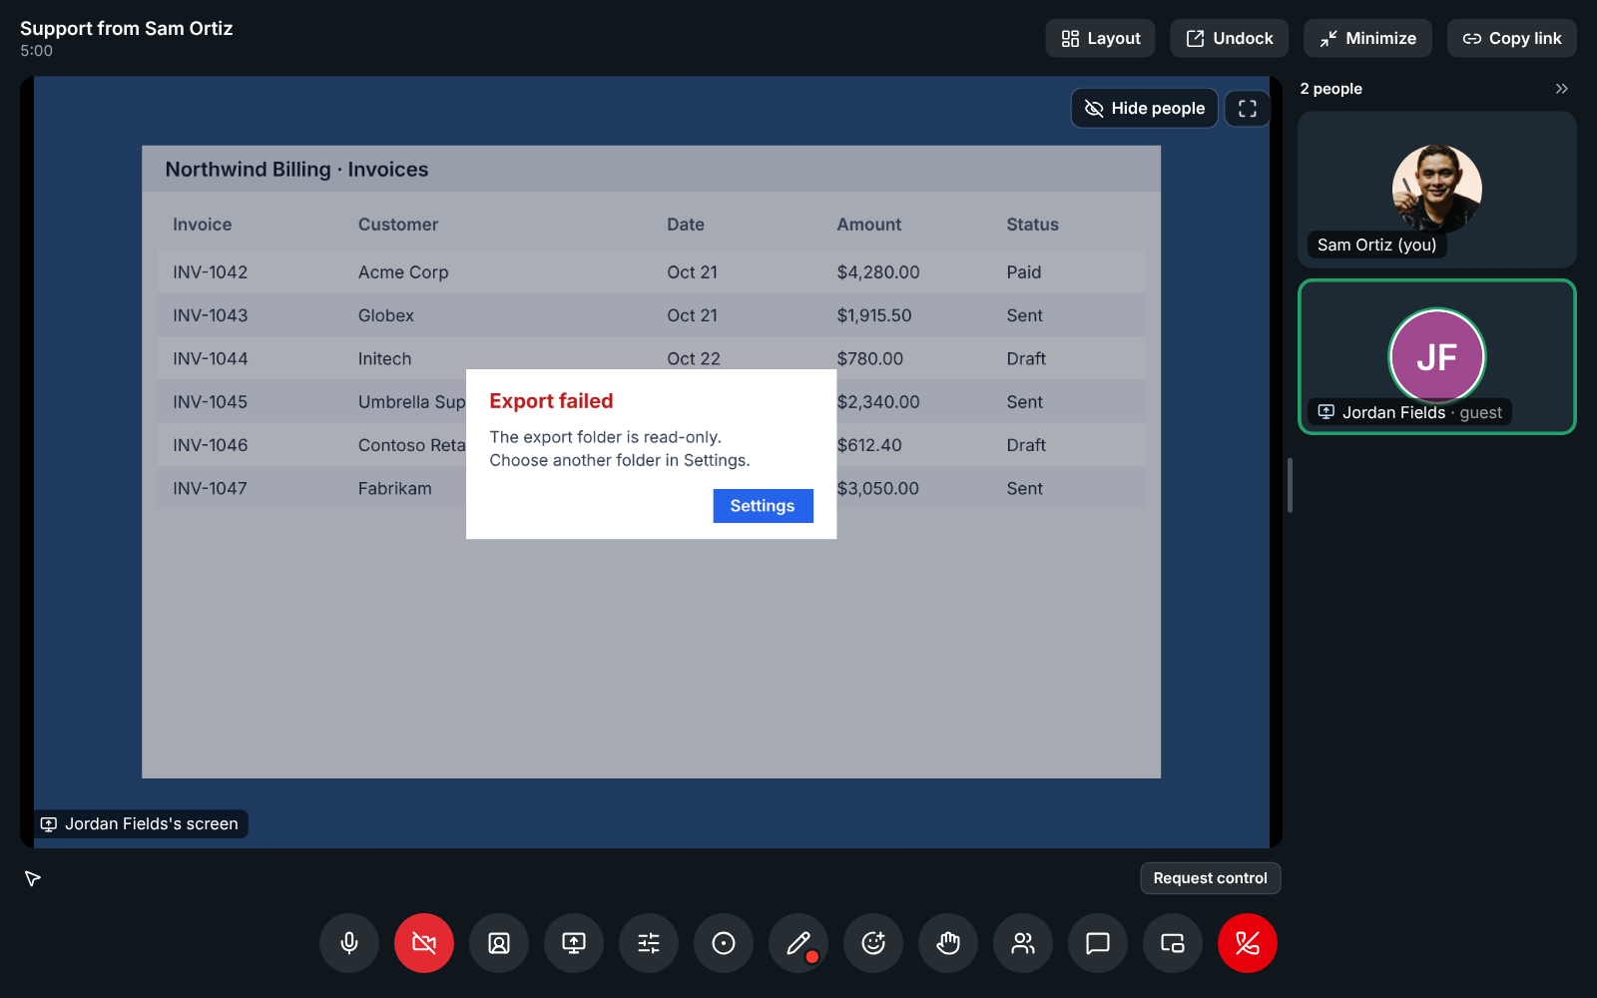Open the emoji reactions picker

(x=873, y=943)
